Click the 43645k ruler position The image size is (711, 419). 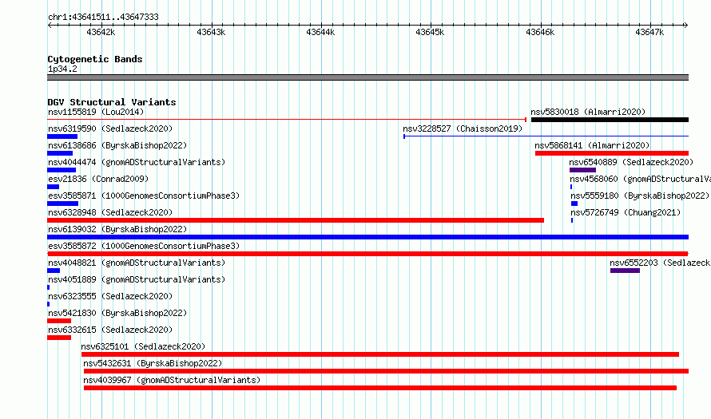[430, 32]
